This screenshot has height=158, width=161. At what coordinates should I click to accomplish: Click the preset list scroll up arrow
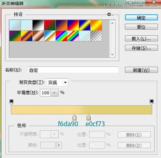pos(112,23)
